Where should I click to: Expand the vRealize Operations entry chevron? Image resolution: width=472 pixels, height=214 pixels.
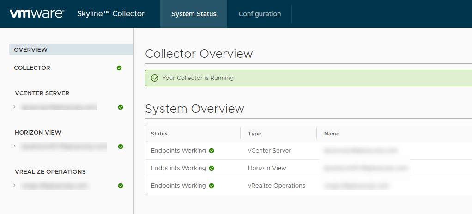(14, 185)
